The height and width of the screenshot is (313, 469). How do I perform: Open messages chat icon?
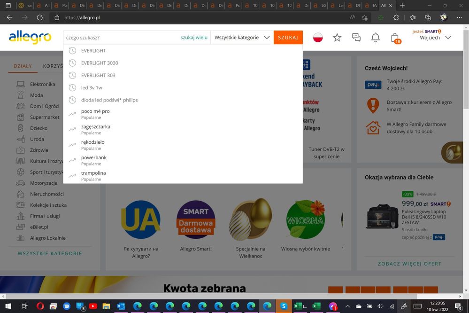pos(356,38)
